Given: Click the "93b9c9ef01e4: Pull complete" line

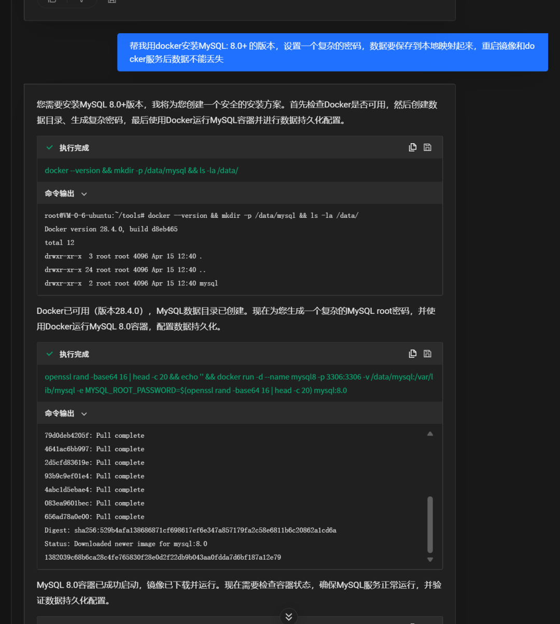Looking at the screenshot, I should [94, 476].
